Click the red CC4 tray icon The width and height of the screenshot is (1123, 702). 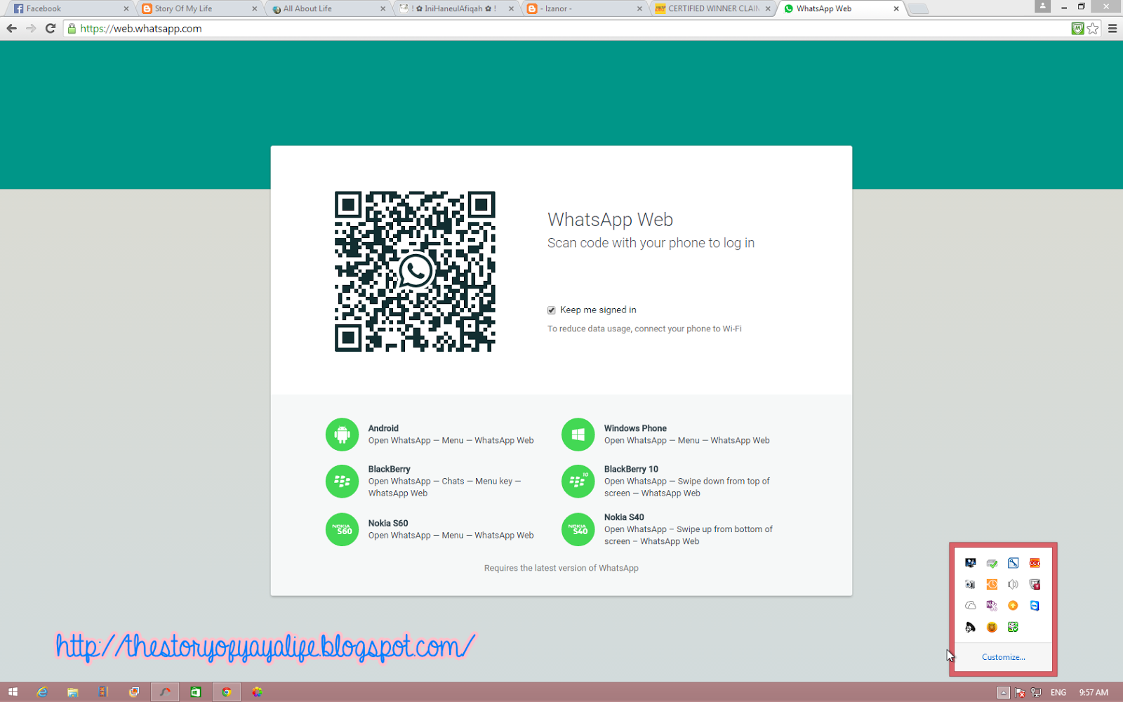[1035, 563]
